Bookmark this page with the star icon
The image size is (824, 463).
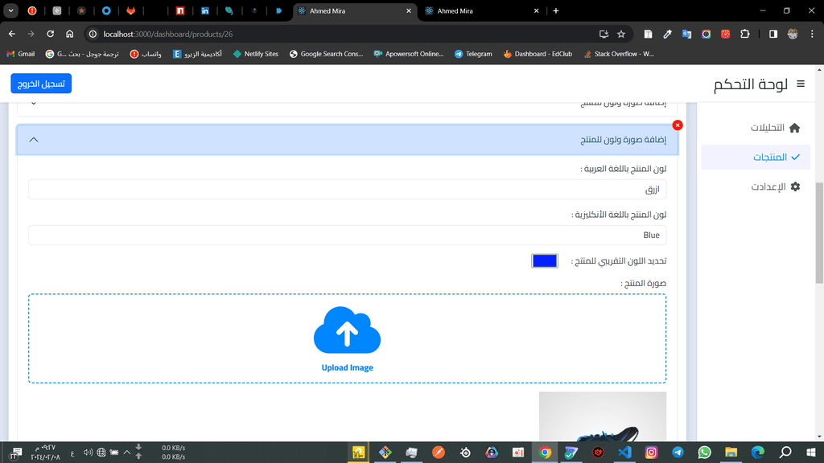pos(621,34)
